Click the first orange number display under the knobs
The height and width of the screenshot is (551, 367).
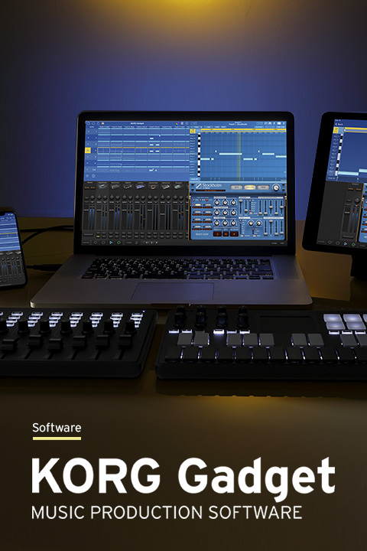click(218, 233)
